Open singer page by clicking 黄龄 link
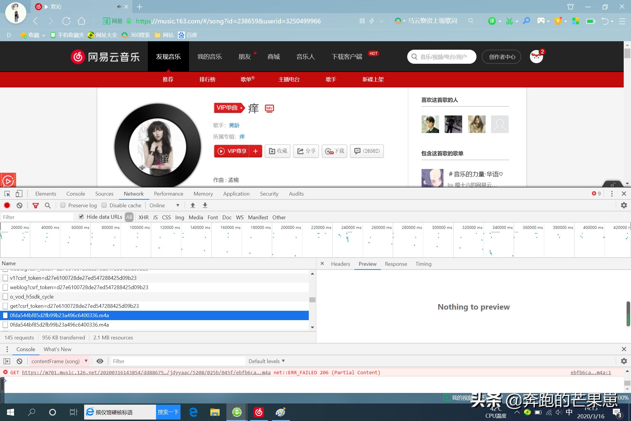The image size is (631, 421). click(x=234, y=125)
